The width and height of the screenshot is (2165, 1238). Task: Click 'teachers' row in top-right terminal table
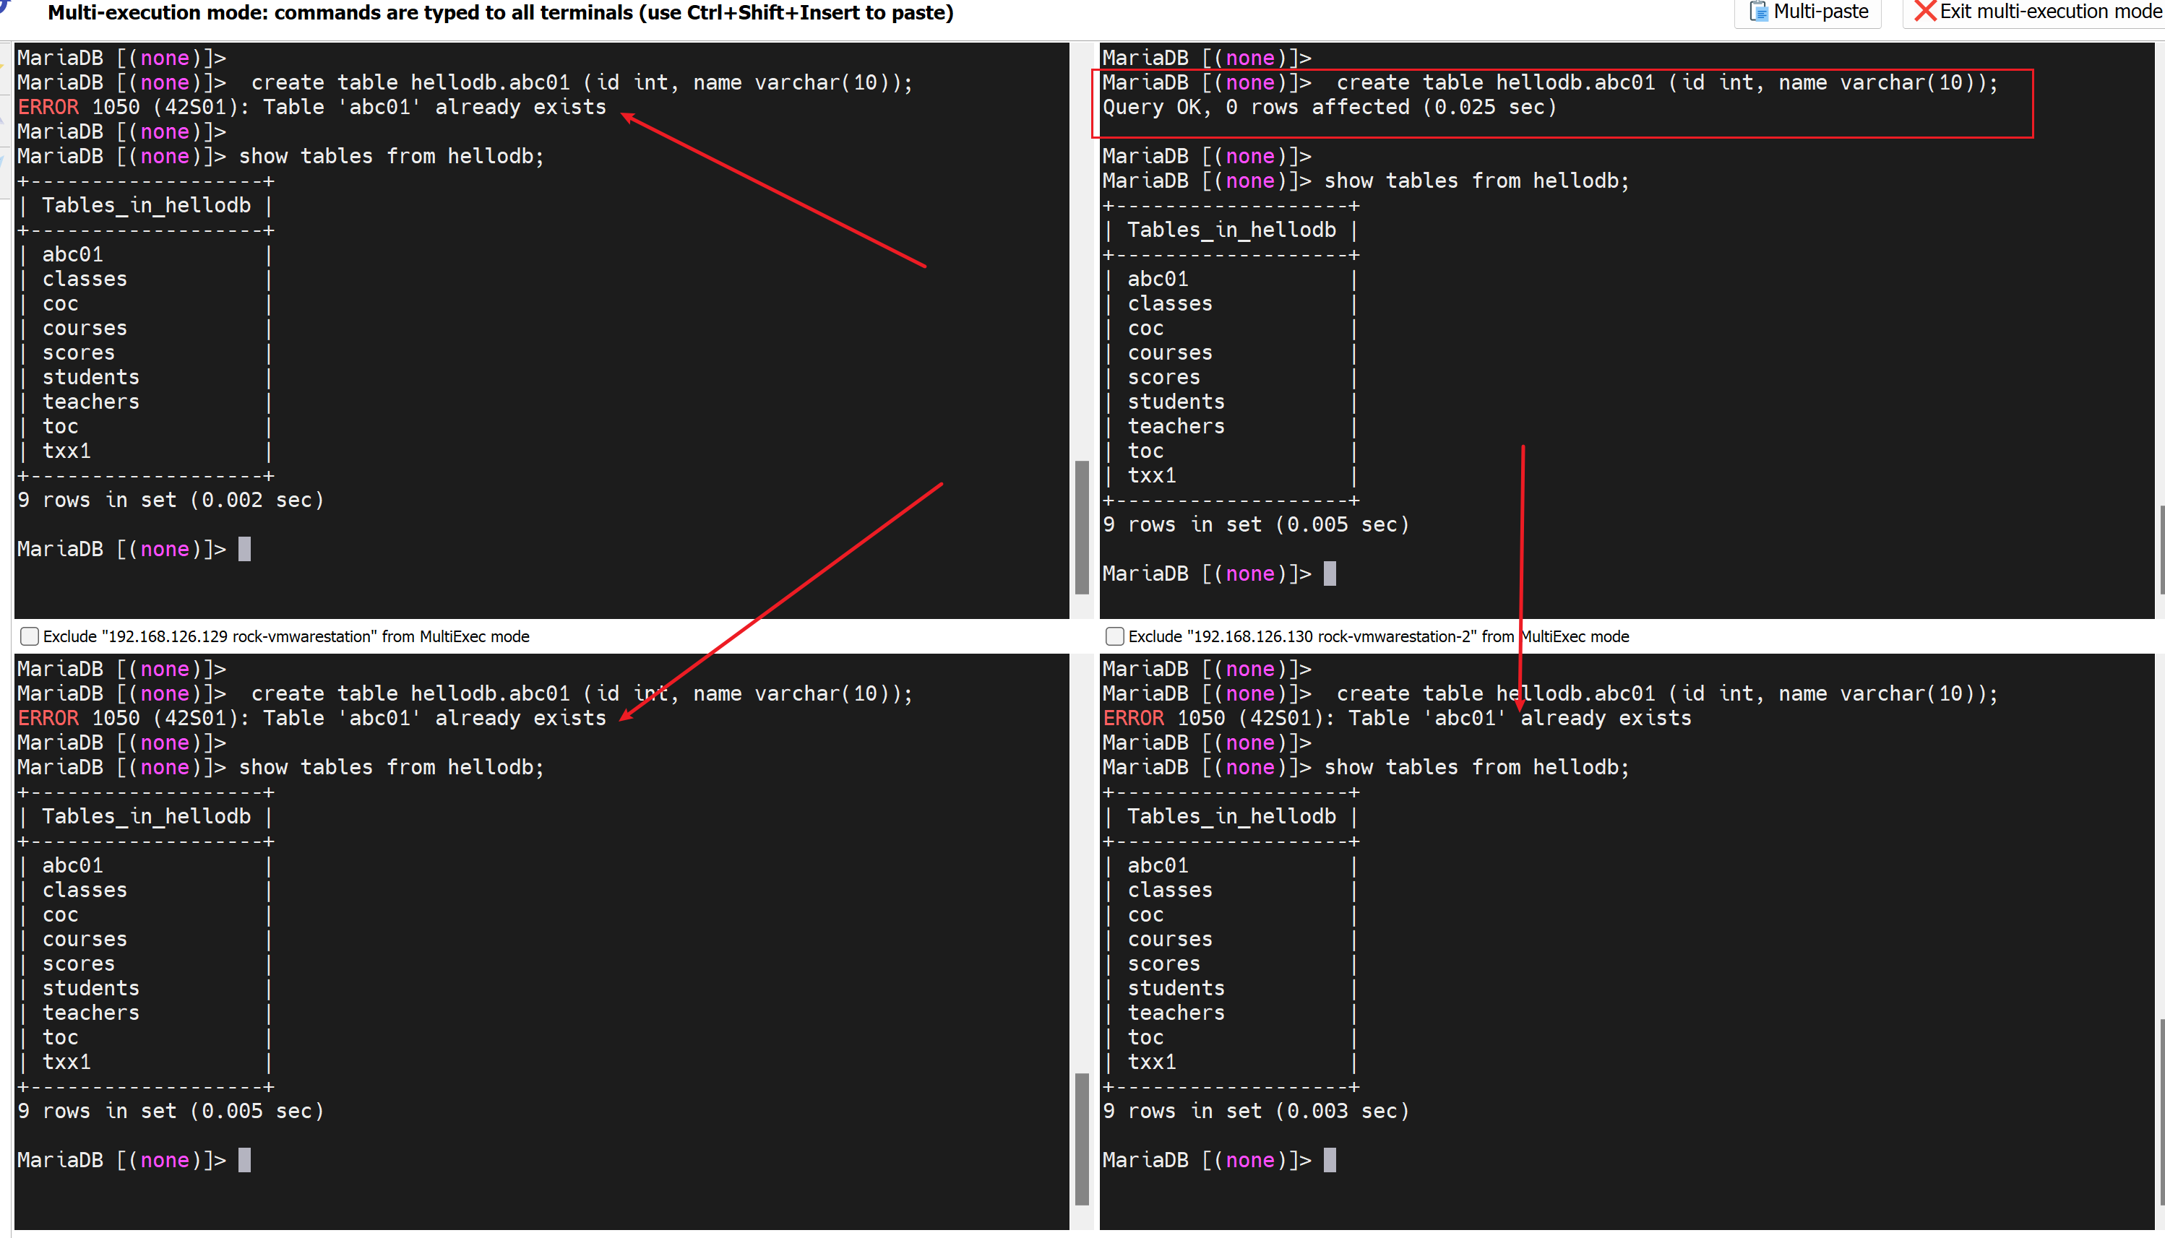(1176, 426)
